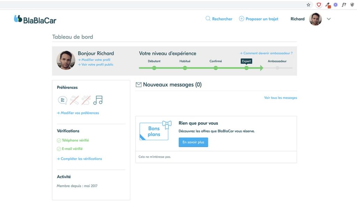The image size is (357, 203).
Task: Open the eyedropper browser extension
Action: point(328,5)
